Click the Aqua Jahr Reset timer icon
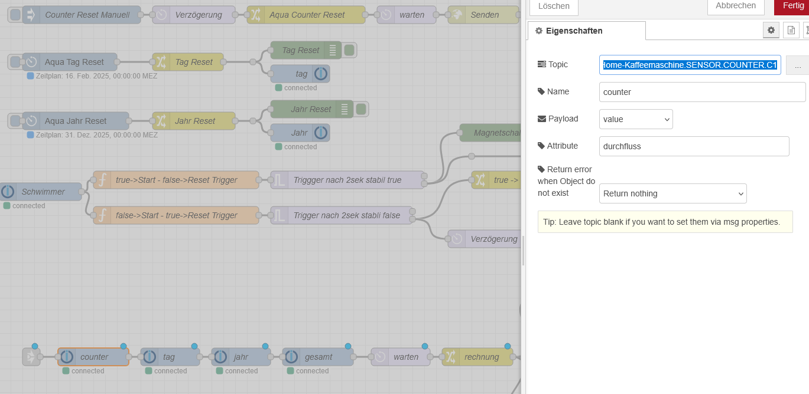 [x=31, y=121]
